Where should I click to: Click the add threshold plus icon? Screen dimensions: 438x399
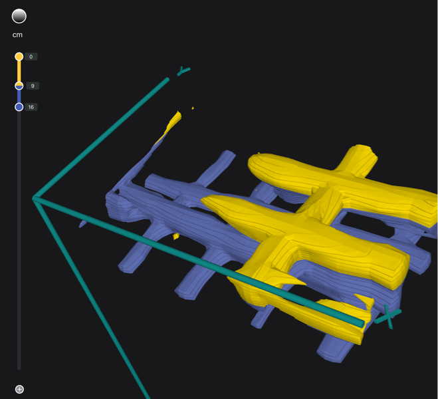(19, 389)
